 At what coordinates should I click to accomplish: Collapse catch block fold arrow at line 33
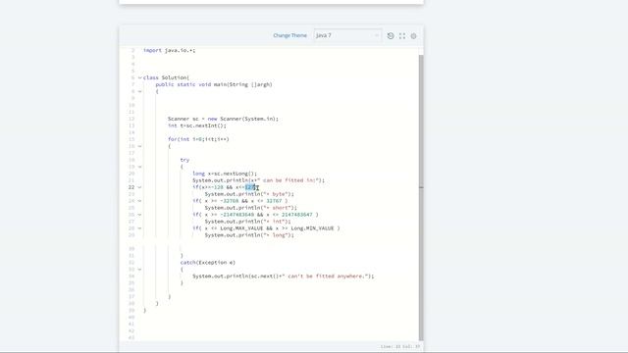coord(139,270)
